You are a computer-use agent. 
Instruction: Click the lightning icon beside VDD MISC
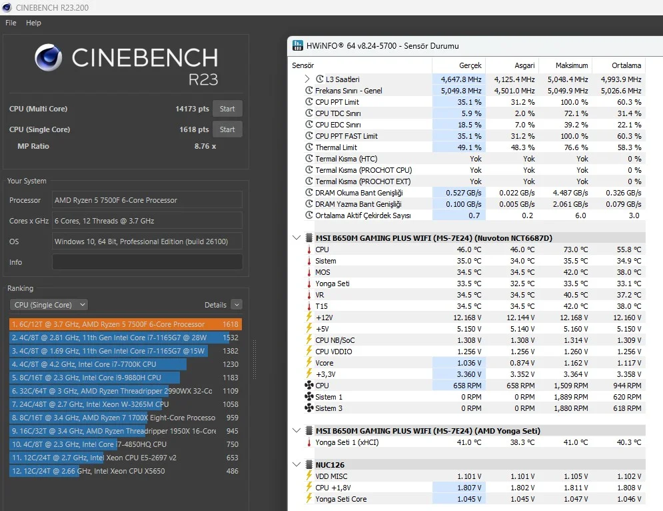pos(309,476)
